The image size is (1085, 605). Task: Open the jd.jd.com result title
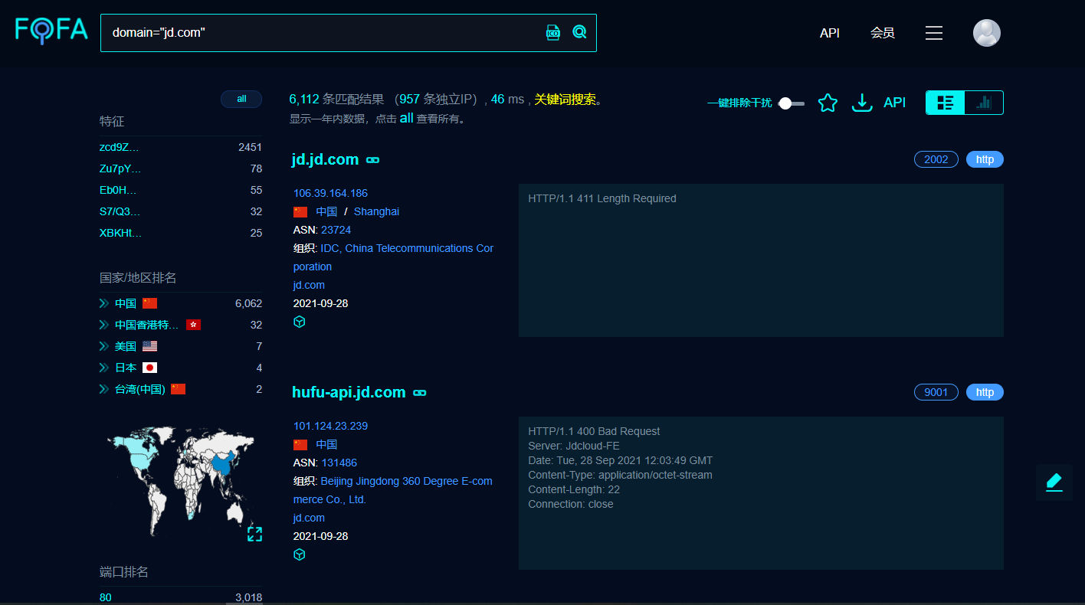[x=326, y=159]
